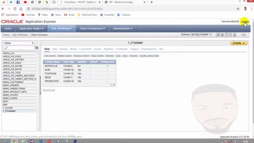Screen dimensions: 254x143
Task: Click the object list scrollbar down arrow
Action: (38, 129)
